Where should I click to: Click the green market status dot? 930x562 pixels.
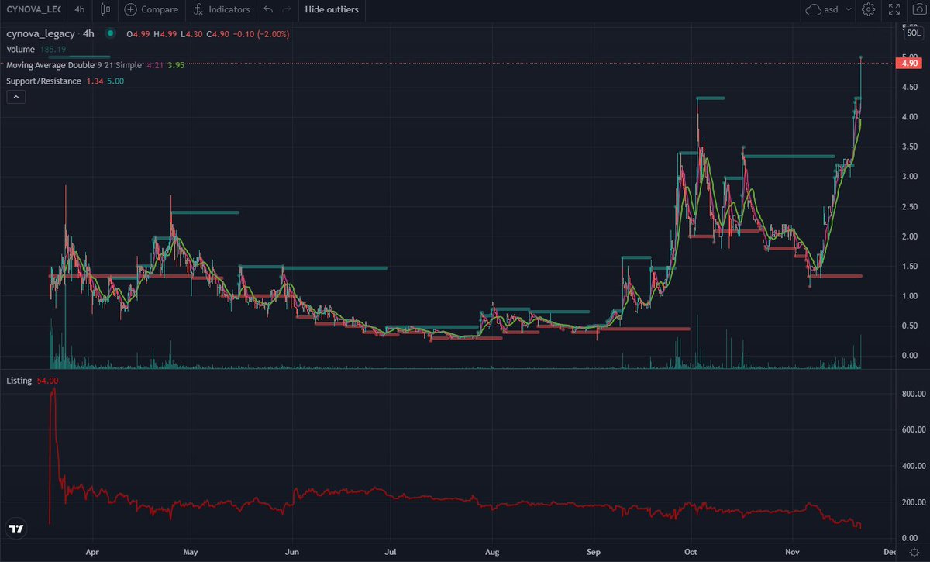110,33
